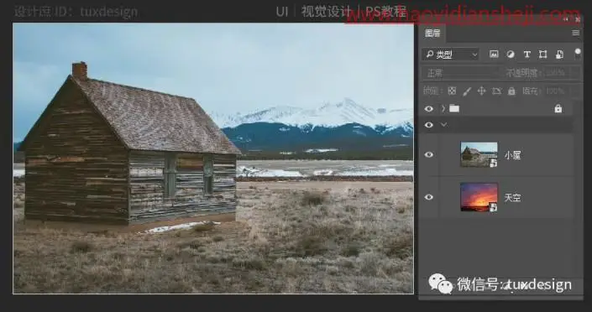The width and height of the screenshot is (592, 312).
Task: Lock transparent pixels checkerboard icon
Action: (x=452, y=91)
